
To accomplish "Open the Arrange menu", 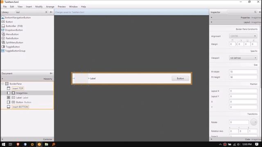I will click(x=50, y=7).
